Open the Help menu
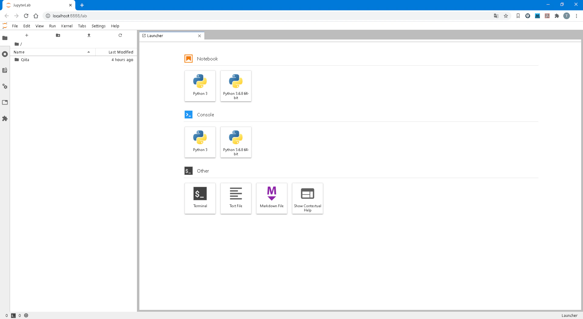Screen dimensions: 583x319 point(115,26)
